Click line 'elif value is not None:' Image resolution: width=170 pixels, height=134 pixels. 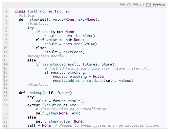[60, 40]
